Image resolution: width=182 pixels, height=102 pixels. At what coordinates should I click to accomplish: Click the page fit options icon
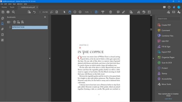click(x=96, y=12)
